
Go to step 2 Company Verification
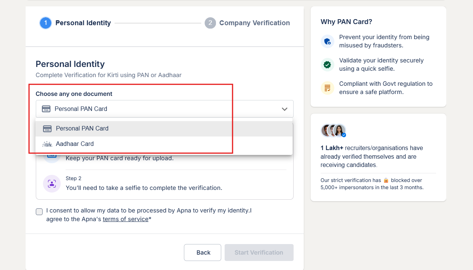coord(254,23)
